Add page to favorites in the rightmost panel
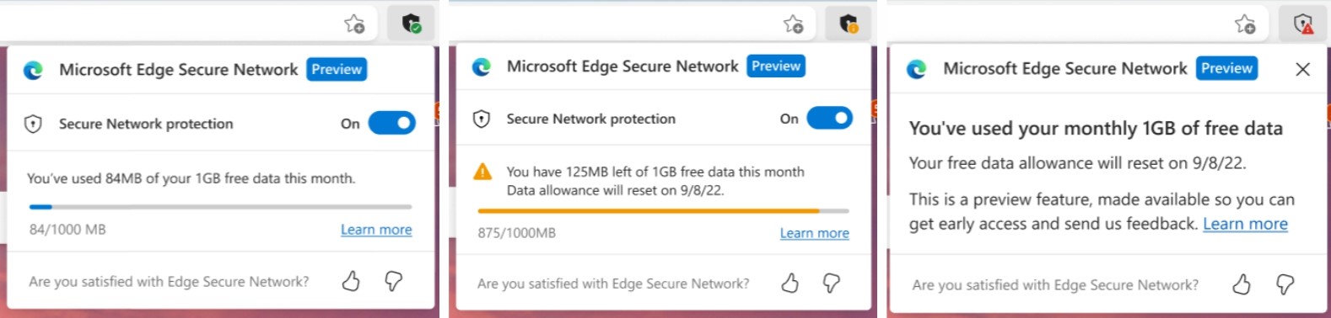This screenshot has height=318, width=1331. click(1245, 24)
